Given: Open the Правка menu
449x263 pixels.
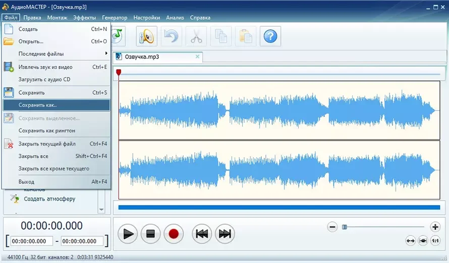Looking at the screenshot, I should (32, 18).
